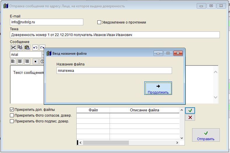Remove attachment with red X button
This screenshot has width=230, height=153.
pyautogui.click(x=190, y=118)
